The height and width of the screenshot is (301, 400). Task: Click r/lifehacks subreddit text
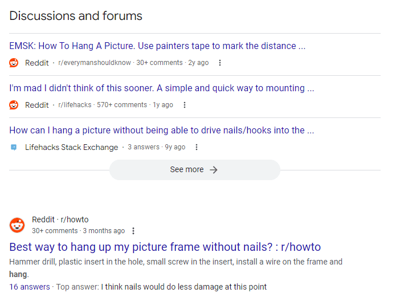point(75,105)
